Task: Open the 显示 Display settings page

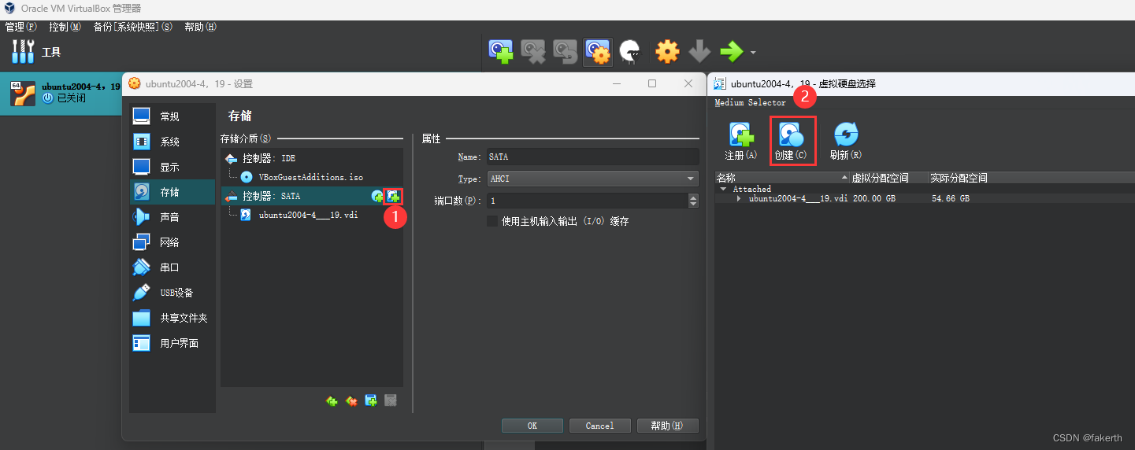Action: [x=172, y=167]
